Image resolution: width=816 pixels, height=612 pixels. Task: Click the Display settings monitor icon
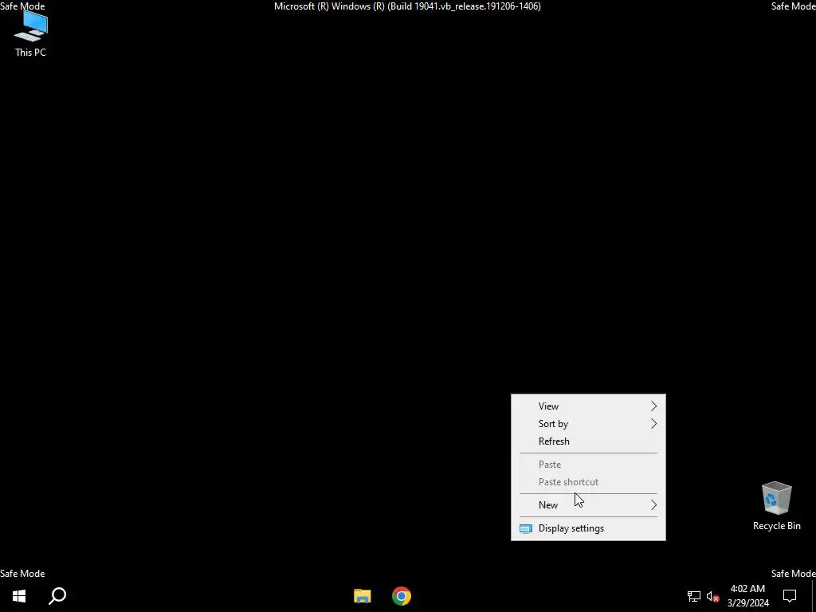click(526, 529)
